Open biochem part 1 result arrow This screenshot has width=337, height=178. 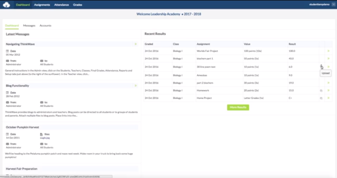[x=329, y=59]
